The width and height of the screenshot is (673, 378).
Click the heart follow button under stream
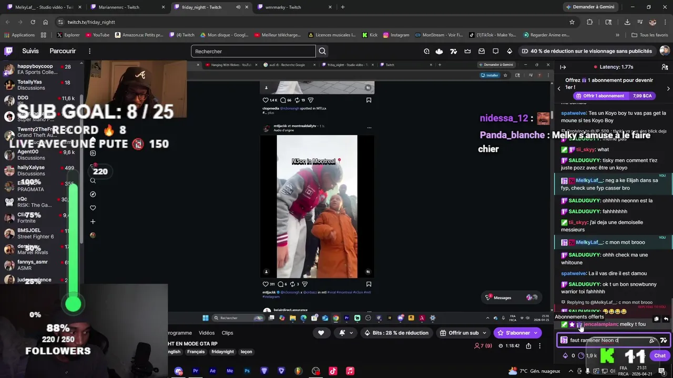321,333
